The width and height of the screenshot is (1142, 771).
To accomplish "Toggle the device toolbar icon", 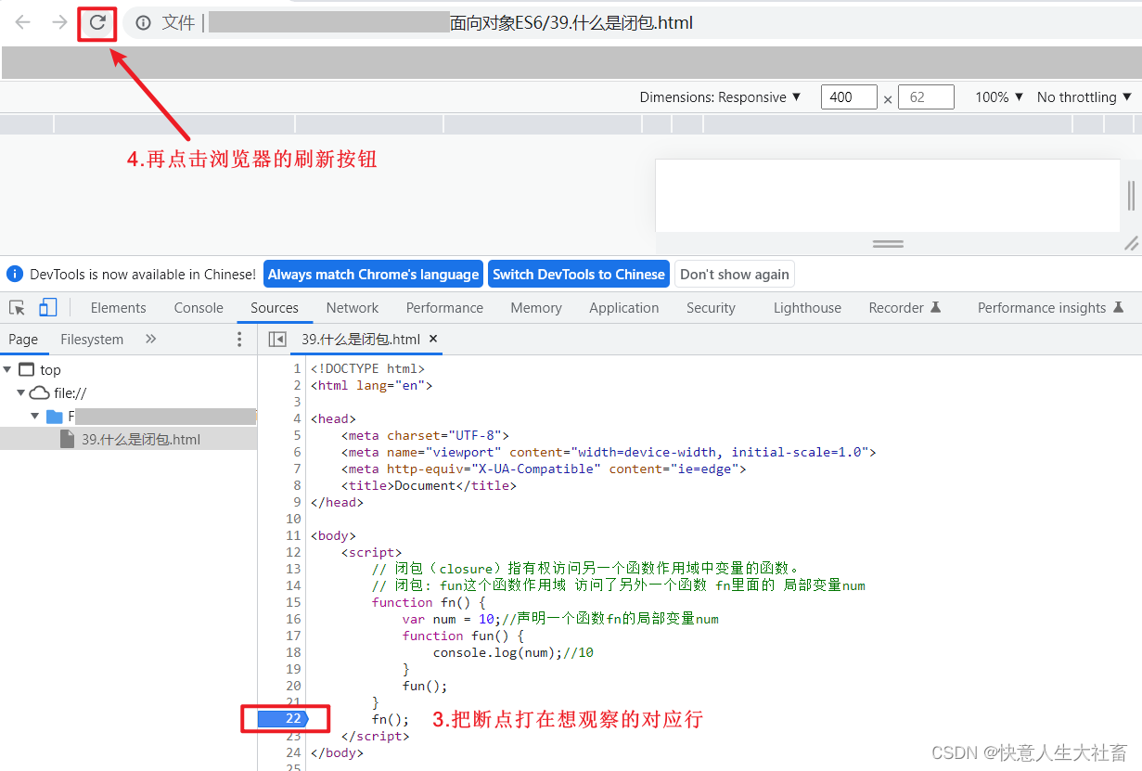I will (47, 307).
